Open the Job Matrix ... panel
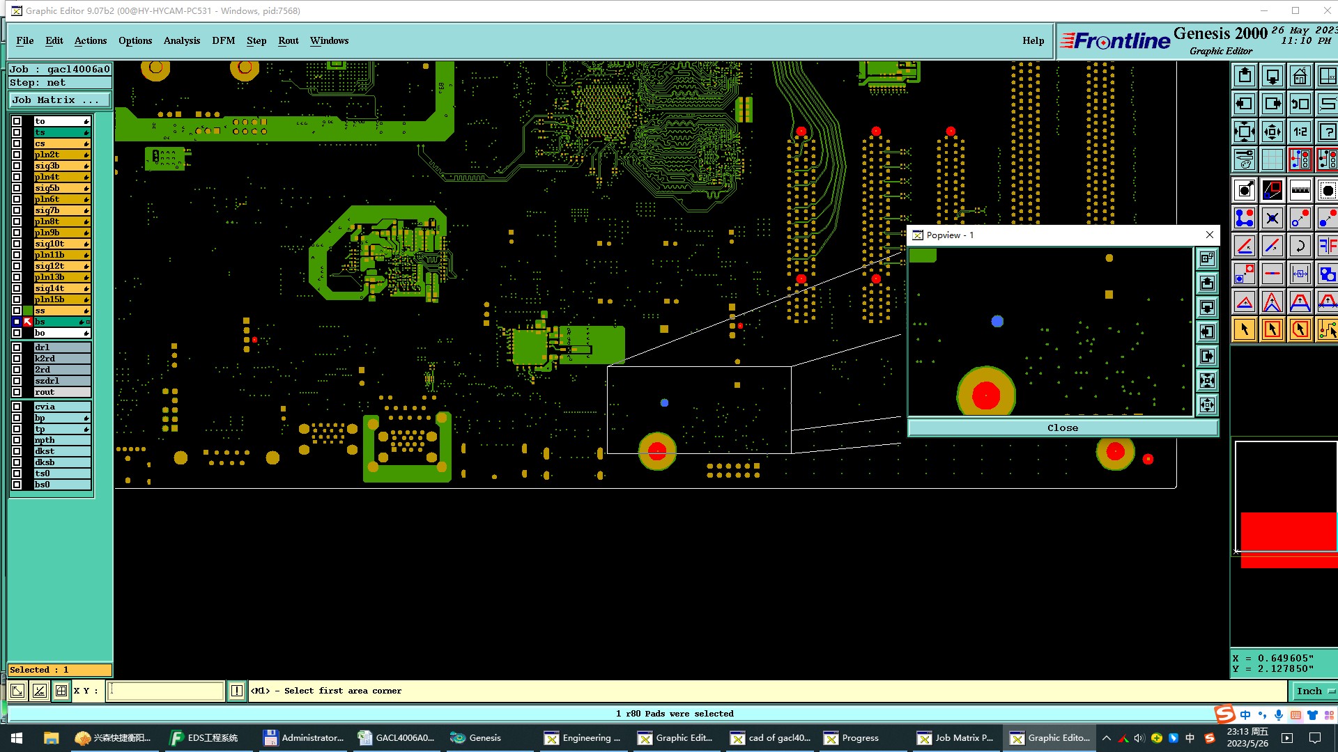The image size is (1338, 752). click(59, 100)
